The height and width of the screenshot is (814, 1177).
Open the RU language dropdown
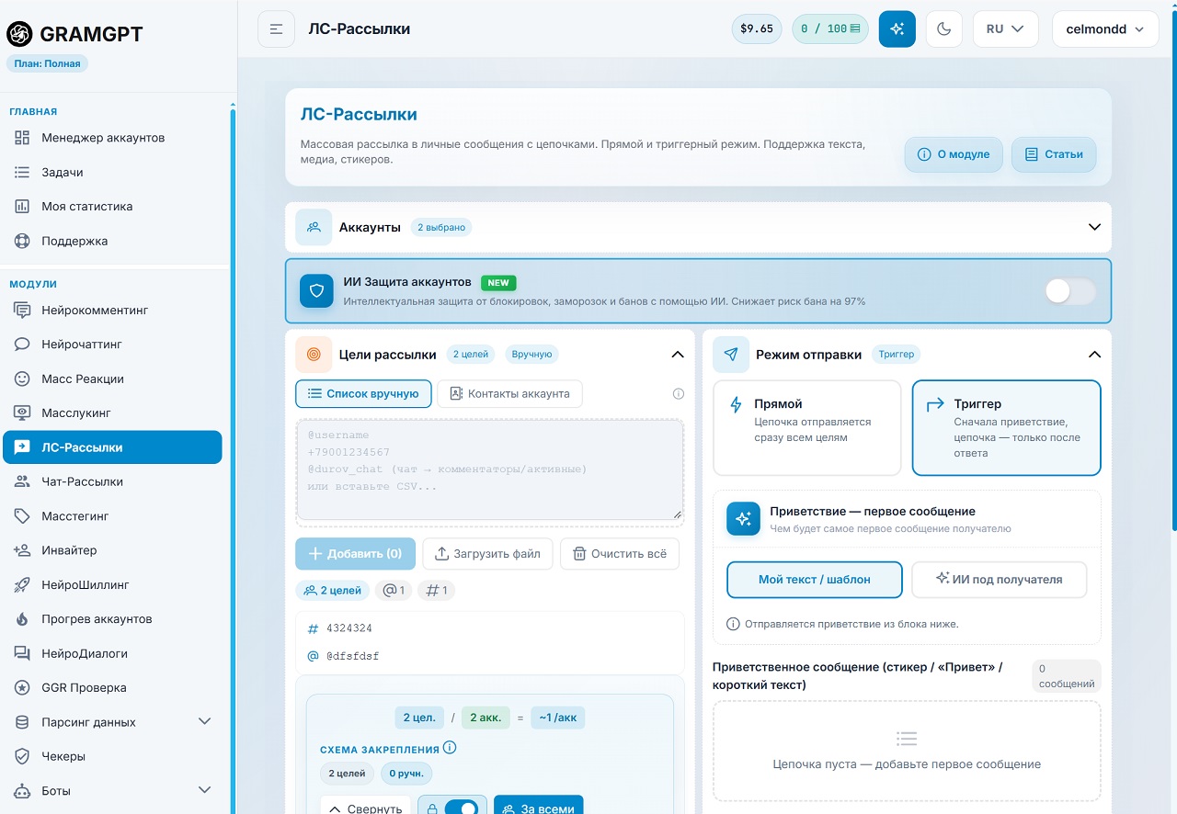pos(1005,29)
